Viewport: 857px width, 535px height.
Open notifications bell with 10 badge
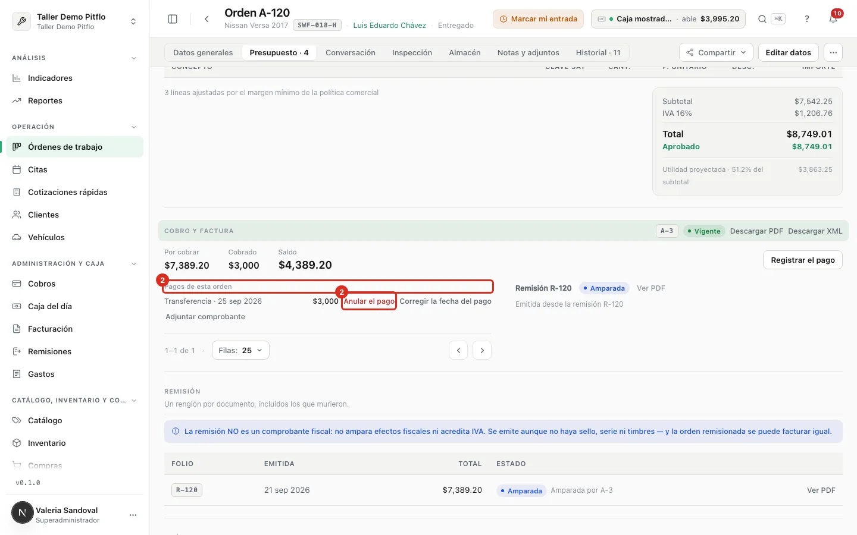833,19
